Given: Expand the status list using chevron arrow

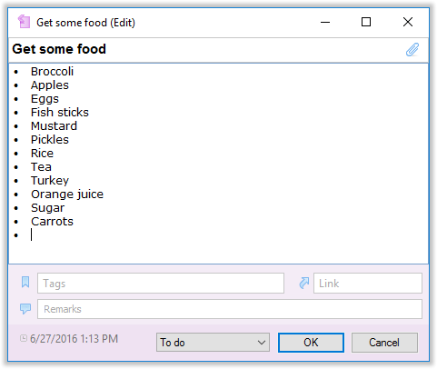Looking at the screenshot, I should 262,343.
